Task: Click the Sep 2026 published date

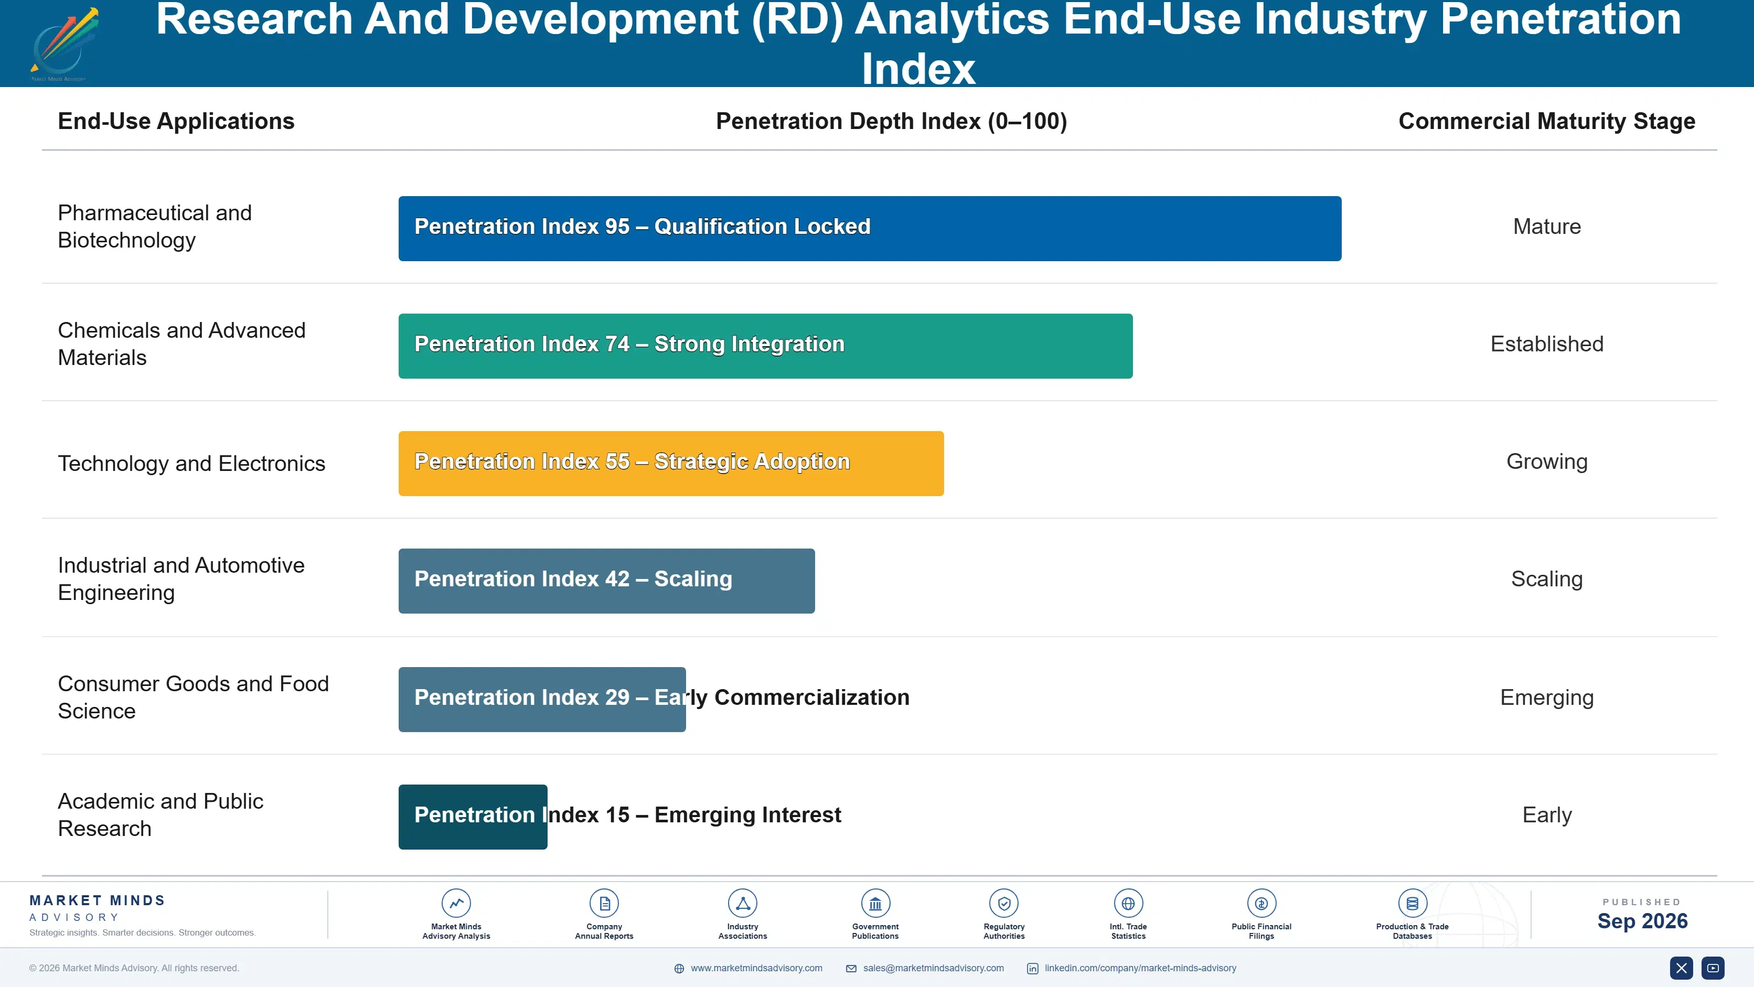Action: click(x=1642, y=921)
